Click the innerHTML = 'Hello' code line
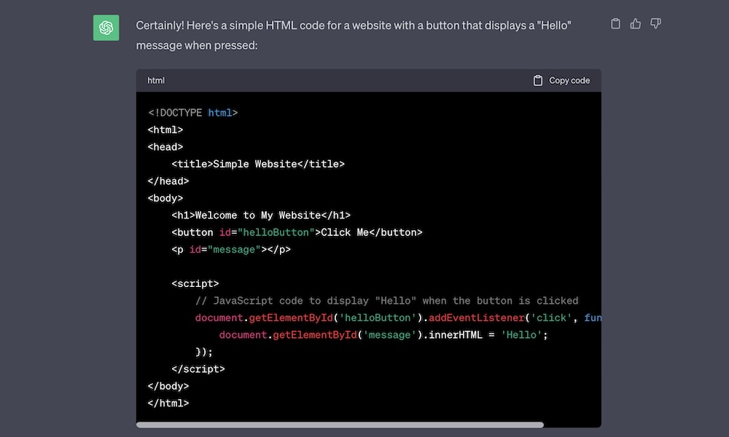The image size is (729, 437). coord(383,335)
